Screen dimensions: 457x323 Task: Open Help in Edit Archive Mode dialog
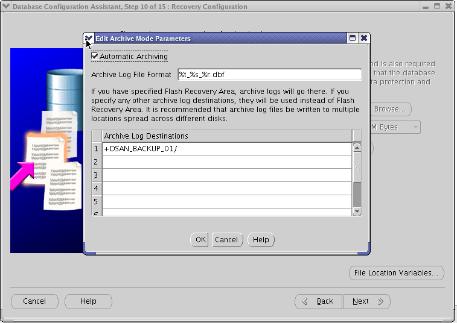(x=261, y=240)
